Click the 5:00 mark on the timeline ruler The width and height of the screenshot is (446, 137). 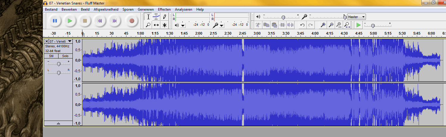373,33
